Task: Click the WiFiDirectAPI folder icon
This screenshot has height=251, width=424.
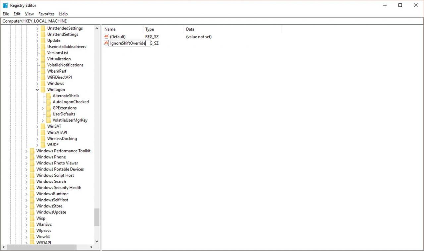Action: pyautogui.click(x=43, y=77)
